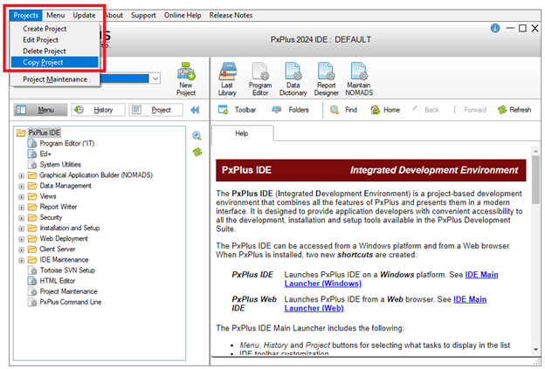Expand the Report Writer folder

click(21, 208)
